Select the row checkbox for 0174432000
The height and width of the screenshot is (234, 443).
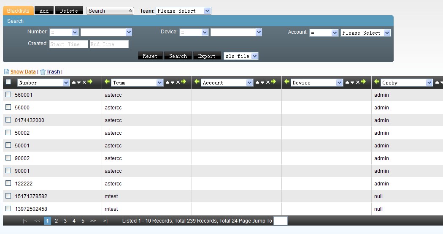8,120
